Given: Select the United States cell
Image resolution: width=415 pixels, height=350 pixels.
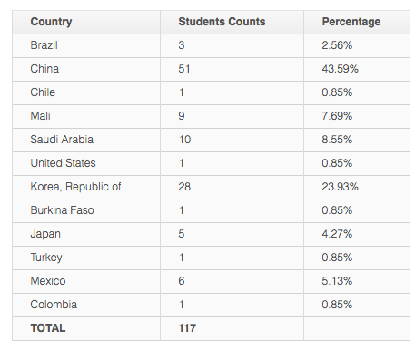Looking at the screenshot, I should 86,163.
